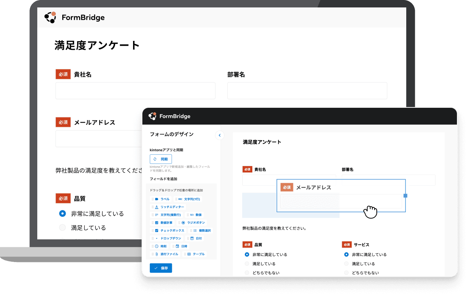This screenshot has width=467, height=294.
Task: Select the 日付 field type
Action: coord(195,238)
